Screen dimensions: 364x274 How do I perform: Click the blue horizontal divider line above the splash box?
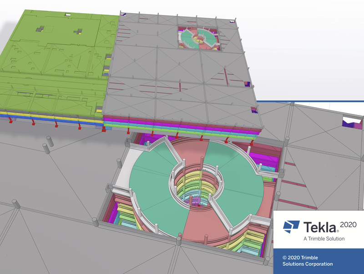[310, 101]
